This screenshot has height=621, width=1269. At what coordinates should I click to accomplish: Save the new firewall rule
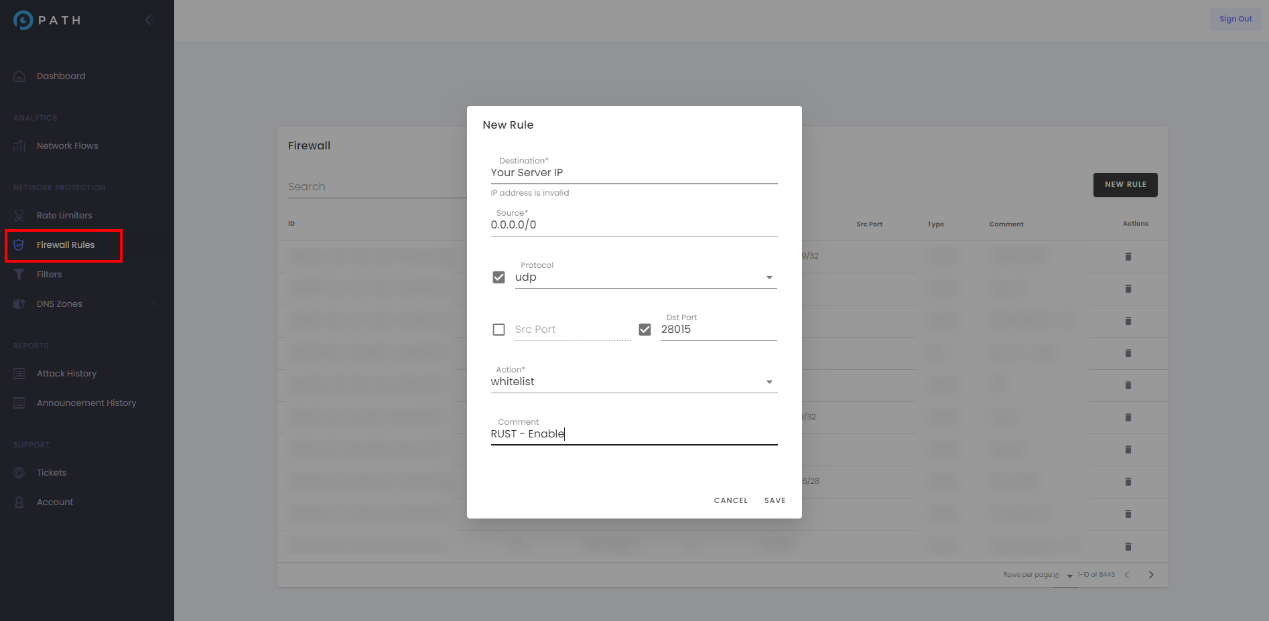click(775, 500)
